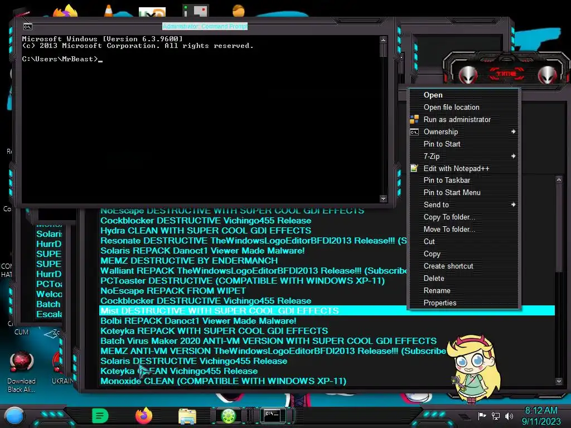Choose Cut in the context menu
The image size is (571, 428).
[464, 241]
